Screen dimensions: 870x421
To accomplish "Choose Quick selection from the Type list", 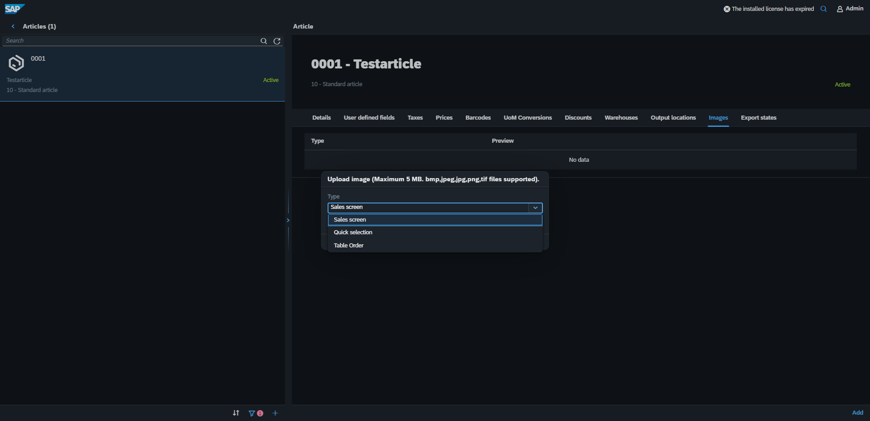I will pos(353,232).
